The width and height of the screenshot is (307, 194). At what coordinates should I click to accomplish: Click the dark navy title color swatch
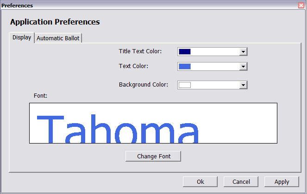(x=185, y=51)
